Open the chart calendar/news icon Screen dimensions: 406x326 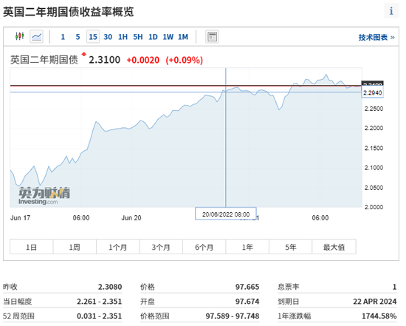tap(212, 36)
